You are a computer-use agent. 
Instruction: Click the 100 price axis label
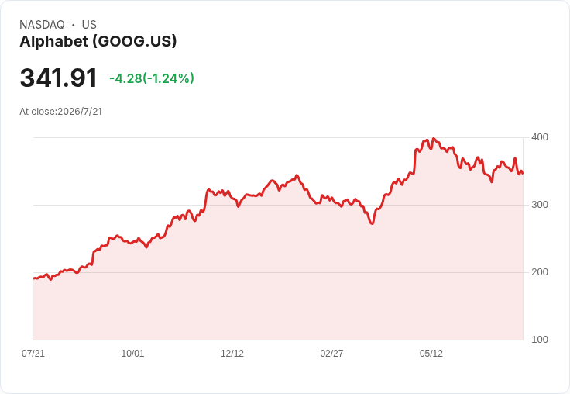tap(540, 340)
